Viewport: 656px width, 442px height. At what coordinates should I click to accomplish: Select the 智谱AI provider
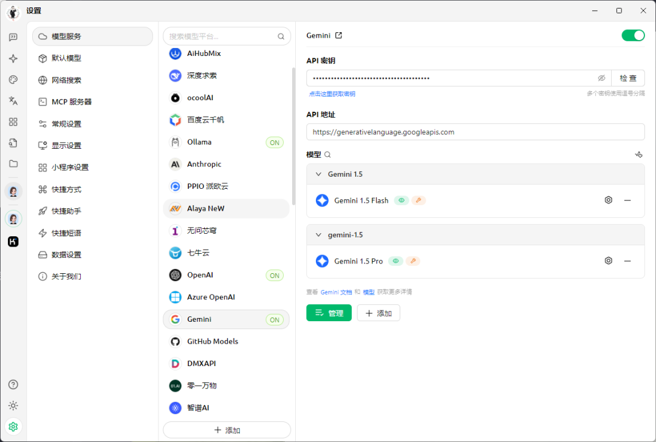click(x=226, y=408)
